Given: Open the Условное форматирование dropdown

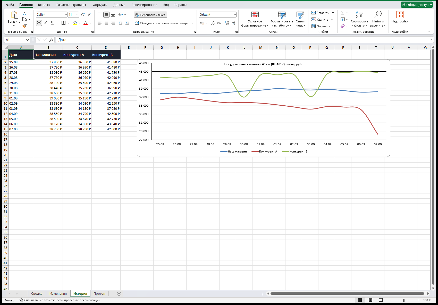Looking at the screenshot, I should (x=255, y=19).
